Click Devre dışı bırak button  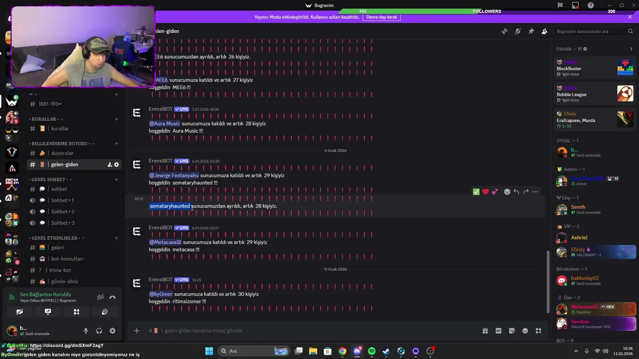[x=382, y=17]
